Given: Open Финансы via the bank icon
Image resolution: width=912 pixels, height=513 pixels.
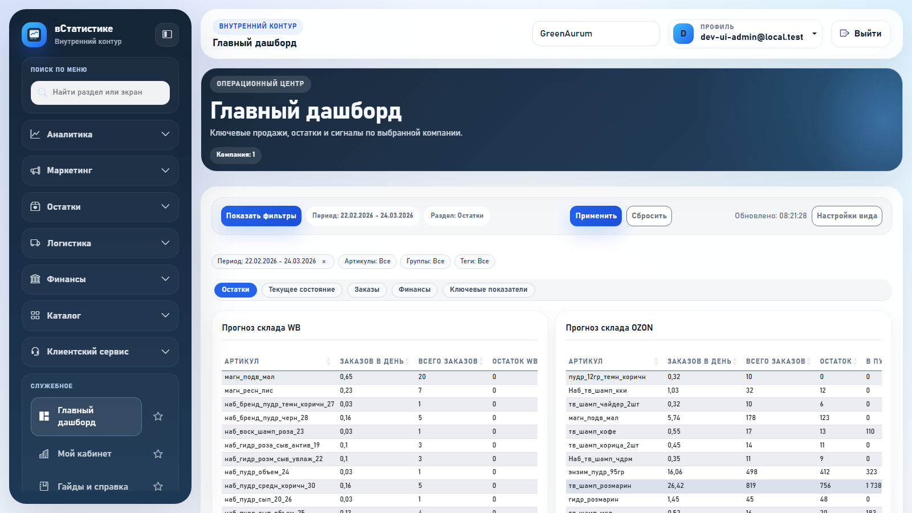Looking at the screenshot, I should 35,279.
